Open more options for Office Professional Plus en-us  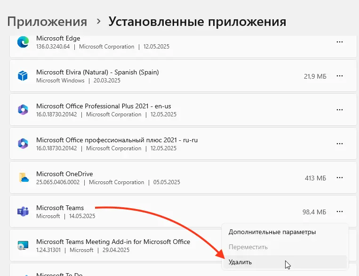tap(340, 110)
